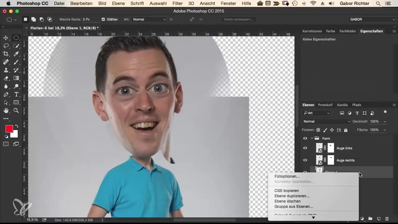
Task: Choose Fülloptionen... from context menu
Action: (287, 176)
